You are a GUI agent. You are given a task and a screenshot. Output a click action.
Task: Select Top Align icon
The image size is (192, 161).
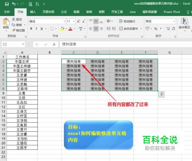(x=91, y=21)
